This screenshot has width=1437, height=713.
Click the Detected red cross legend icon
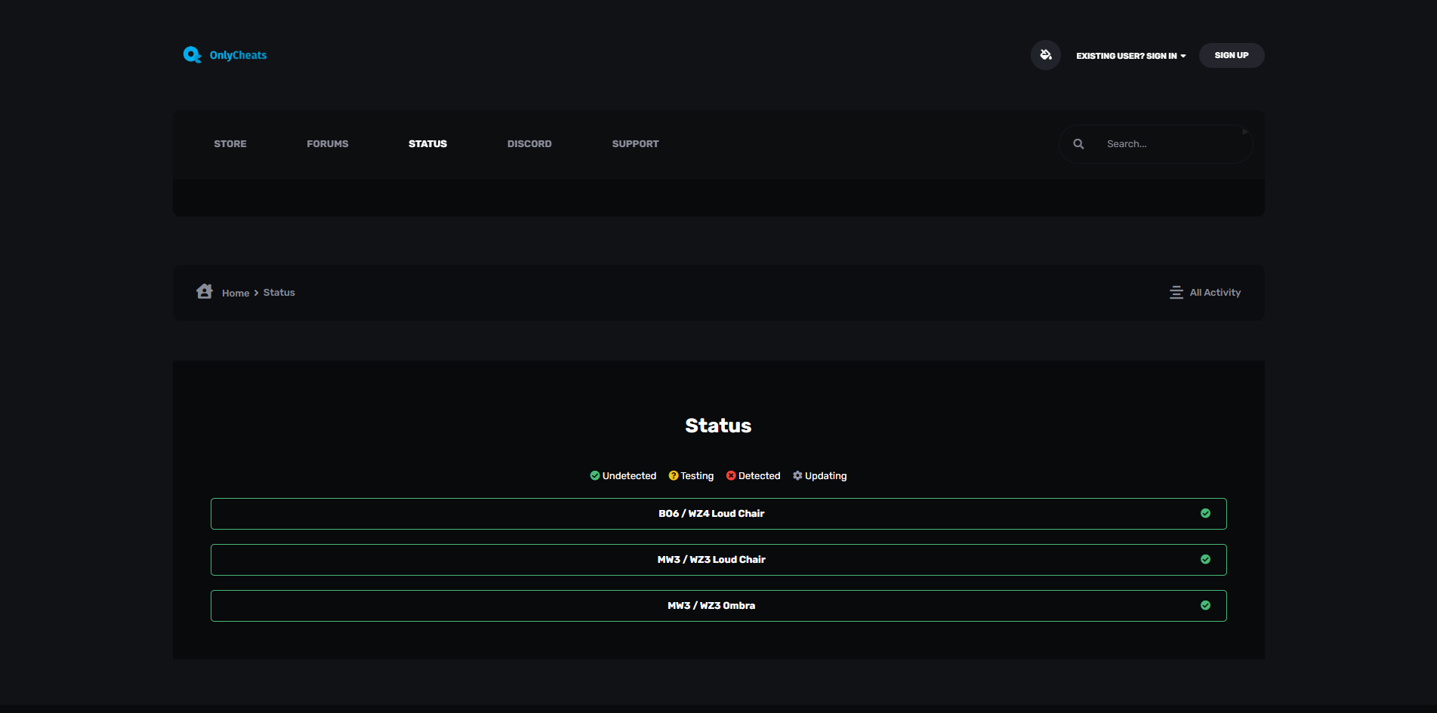point(731,475)
